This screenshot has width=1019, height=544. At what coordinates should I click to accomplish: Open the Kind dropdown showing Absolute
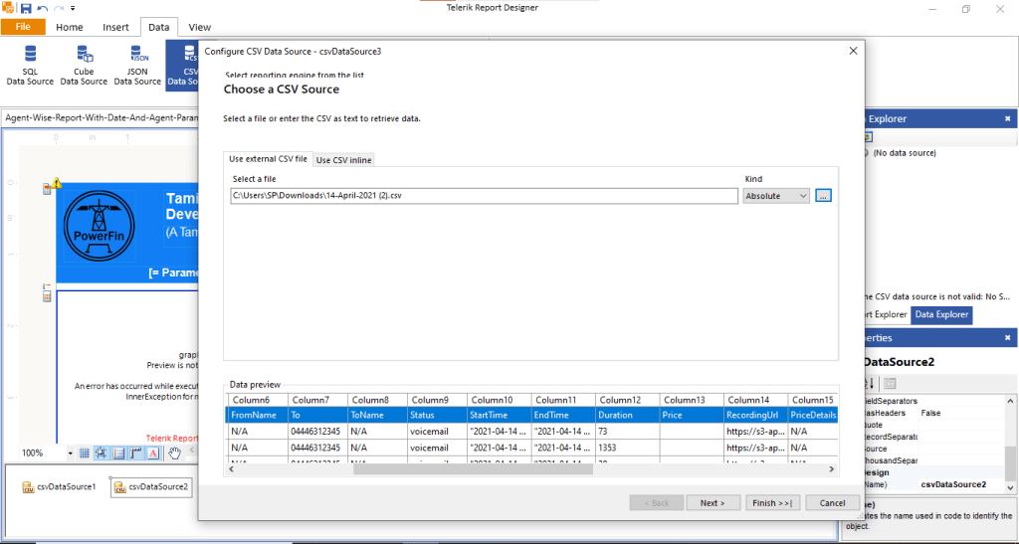click(x=776, y=196)
